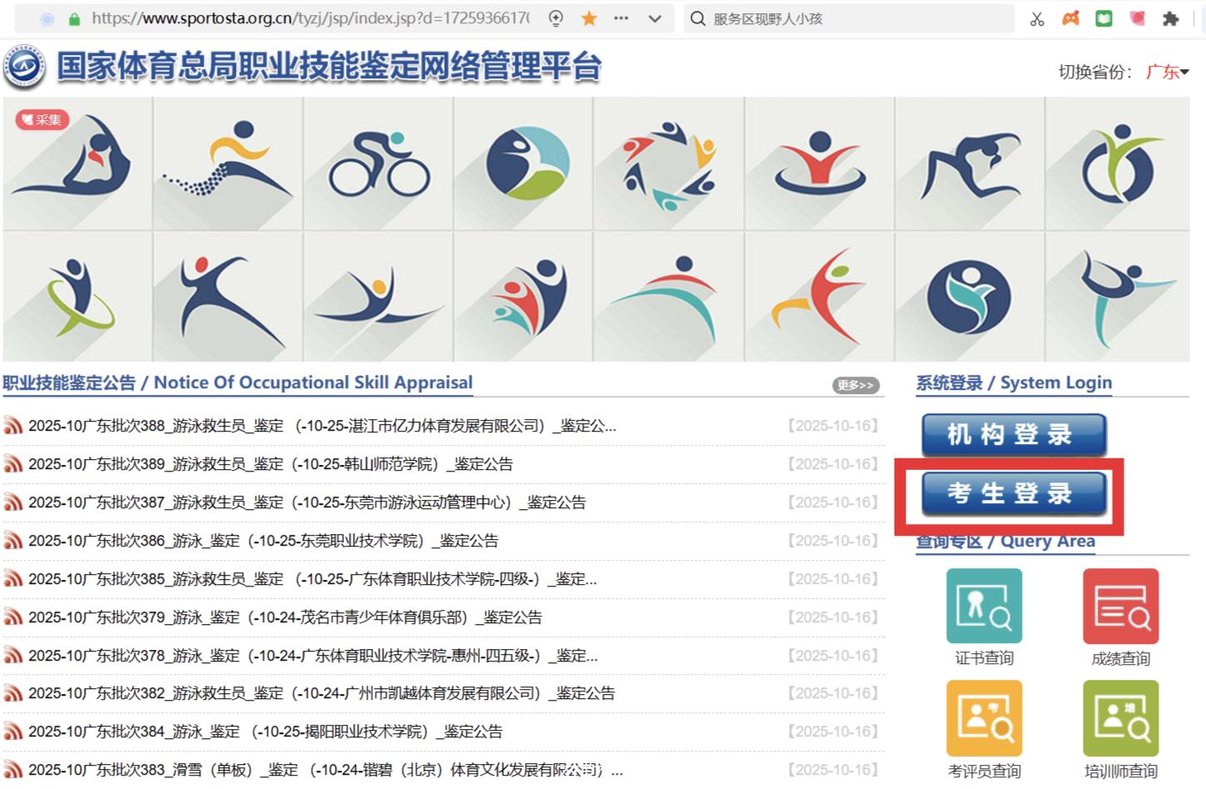The width and height of the screenshot is (1206, 789).
Task: Click the cycling sport icon
Action: [378, 163]
